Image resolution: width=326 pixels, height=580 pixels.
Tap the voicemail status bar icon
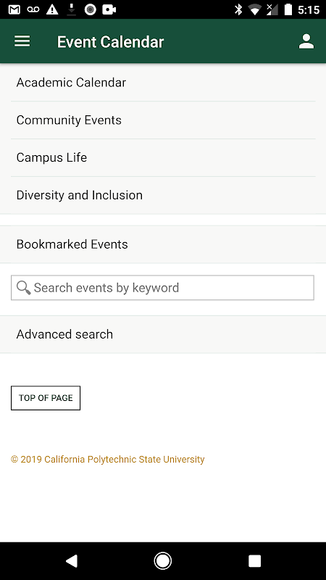pyautogui.click(x=33, y=9)
